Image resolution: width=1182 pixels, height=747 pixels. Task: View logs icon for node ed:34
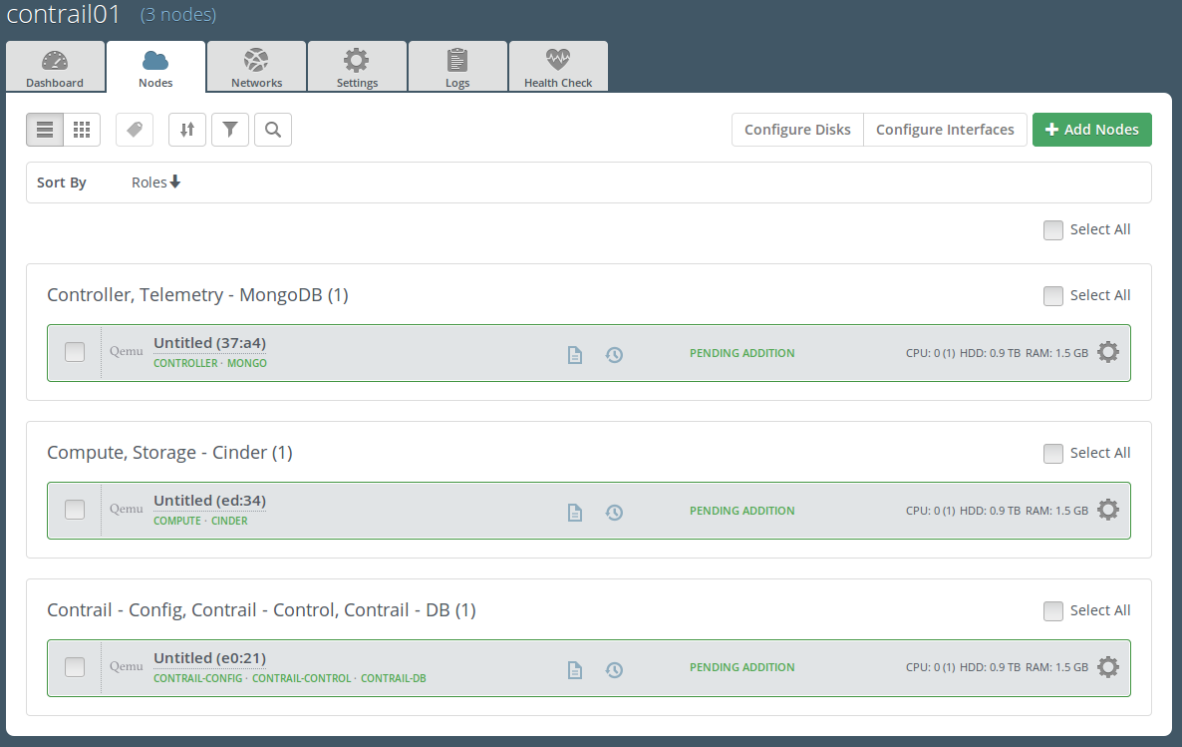(574, 513)
